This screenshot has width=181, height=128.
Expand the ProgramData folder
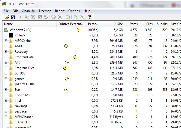point(6,57)
